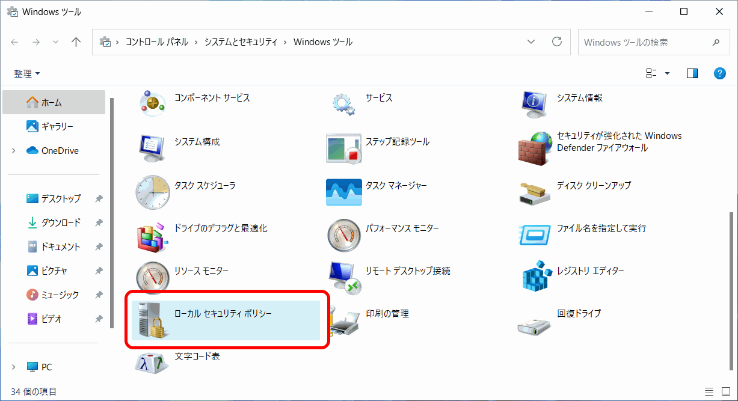Screen dimensions: 738x401
Task: Open recent locations dropdown arrow
Action: pyautogui.click(x=56, y=42)
